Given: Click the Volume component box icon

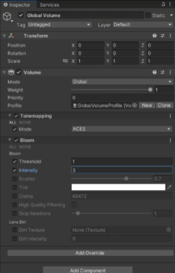Looking at the screenshot, I should (x=11, y=72).
